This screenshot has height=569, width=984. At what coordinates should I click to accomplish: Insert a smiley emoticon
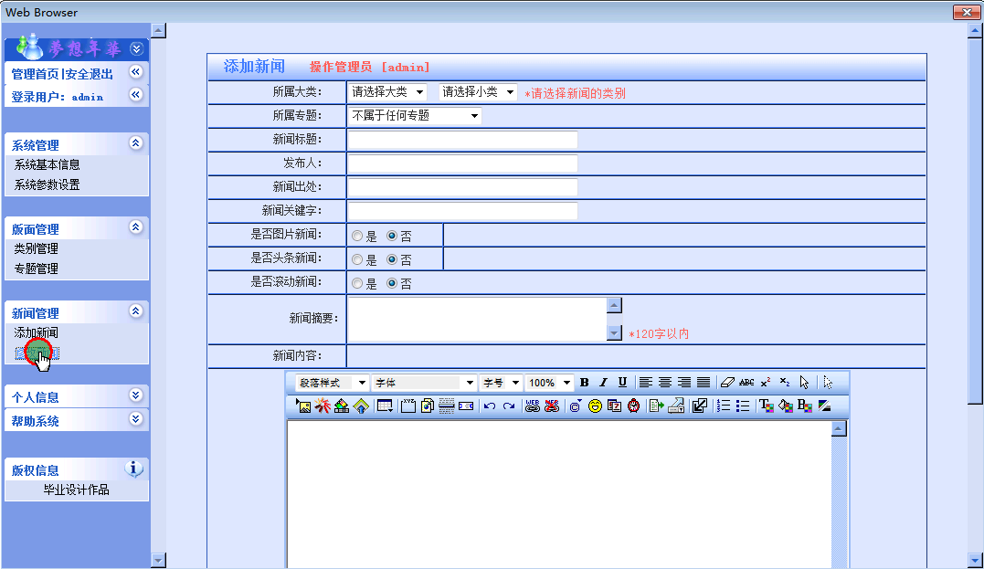pos(595,406)
